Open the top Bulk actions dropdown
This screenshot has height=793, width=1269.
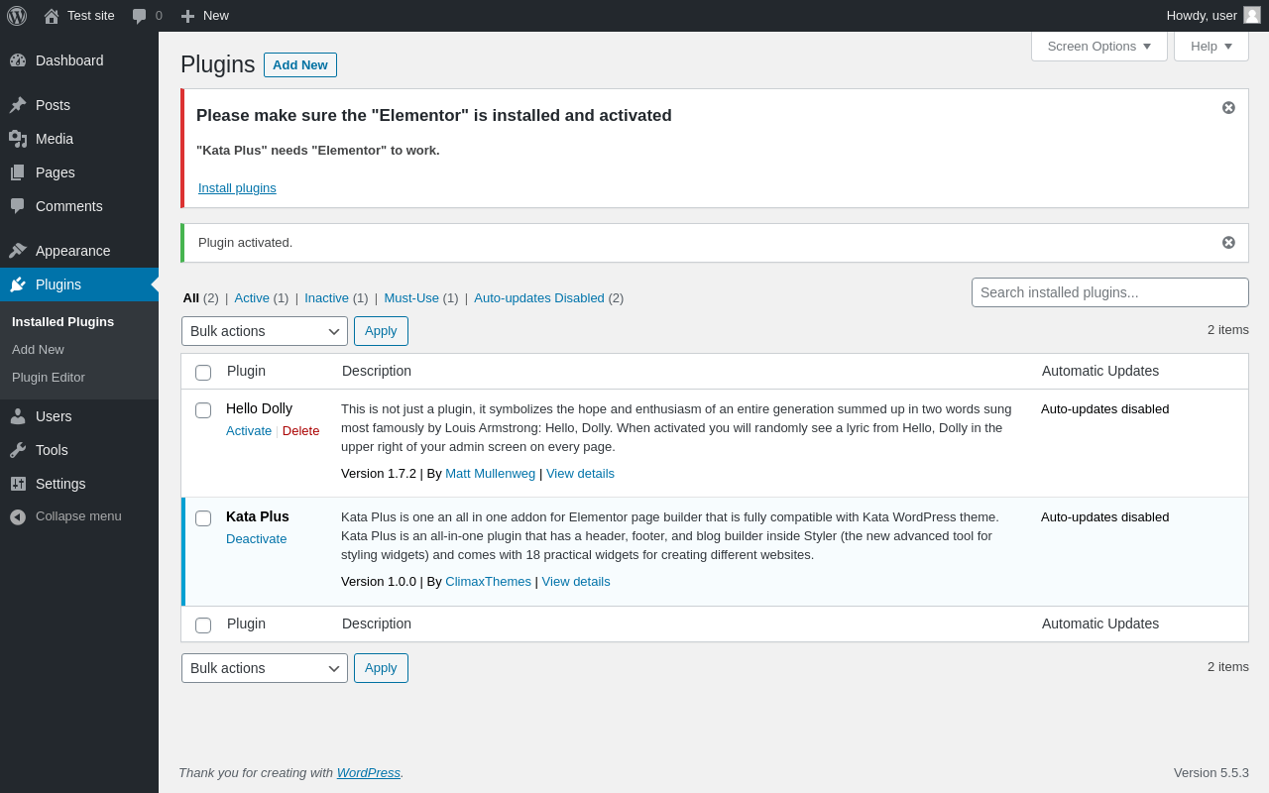(265, 331)
